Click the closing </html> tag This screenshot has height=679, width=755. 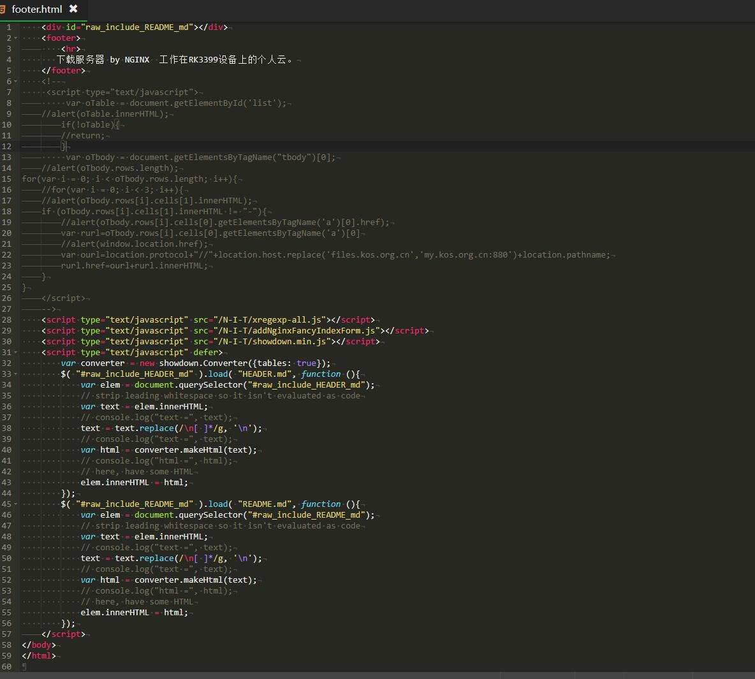(x=39, y=656)
